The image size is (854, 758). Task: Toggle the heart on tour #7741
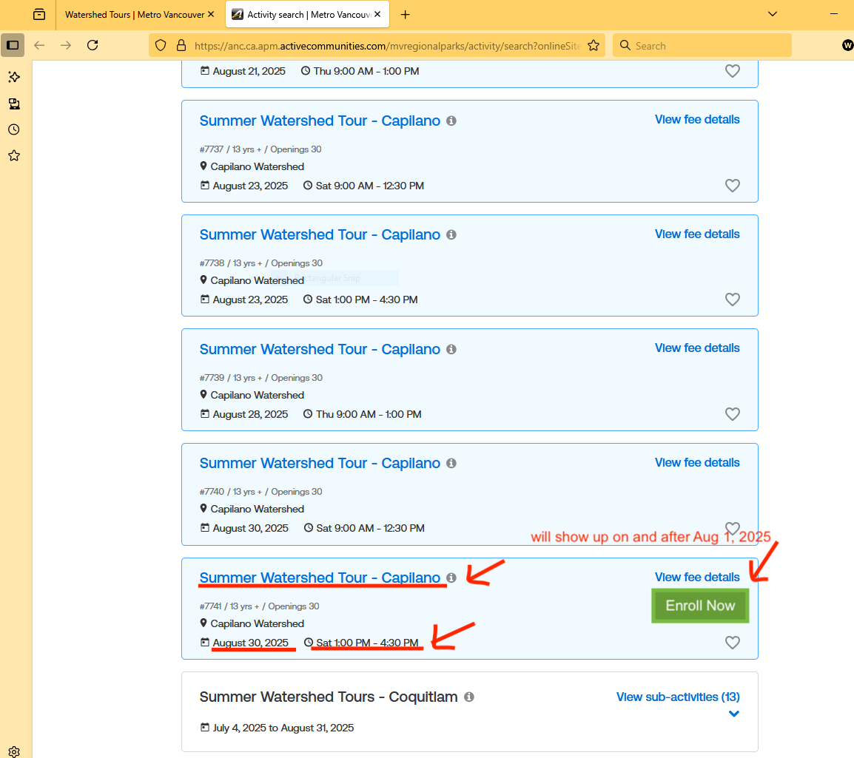coord(732,643)
